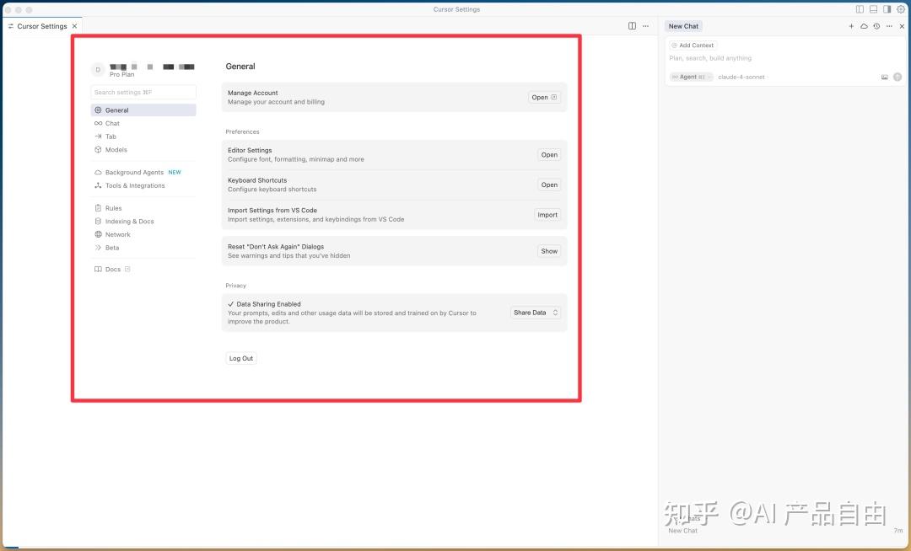Open Indexing & Docs settings section
The image size is (911, 551).
pyautogui.click(x=143, y=222)
